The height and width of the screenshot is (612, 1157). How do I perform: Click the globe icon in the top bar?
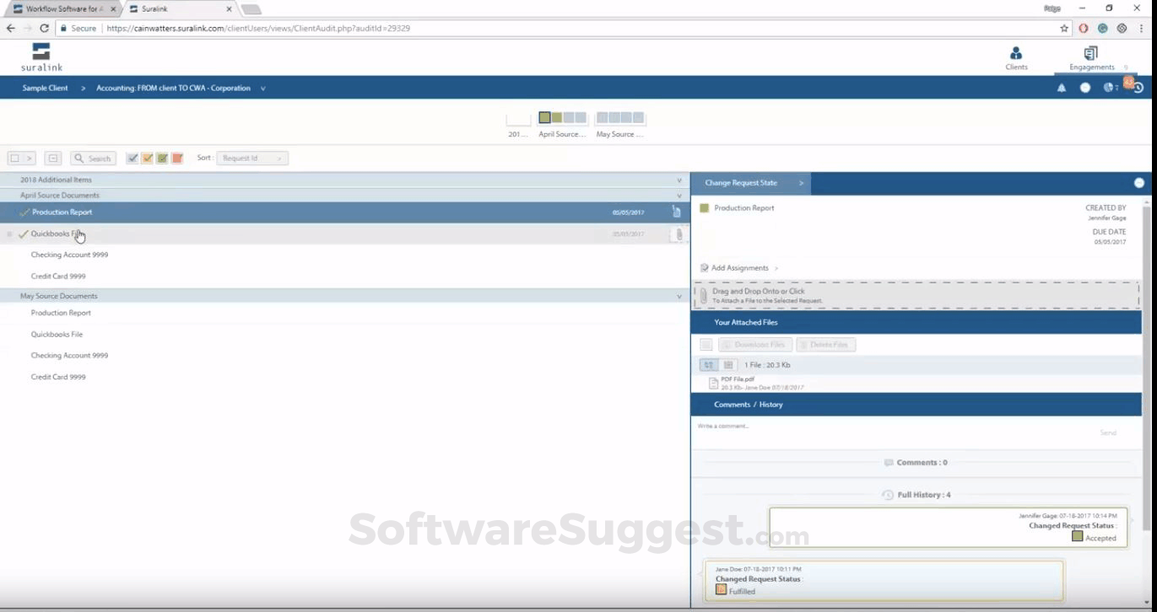click(1108, 88)
